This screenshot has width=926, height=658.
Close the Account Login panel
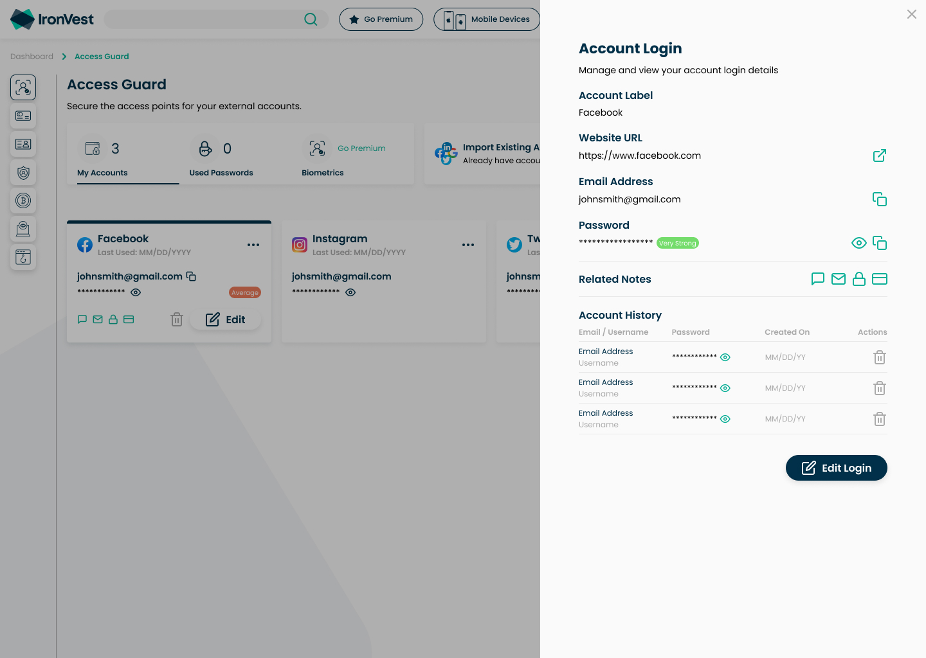click(912, 14)
